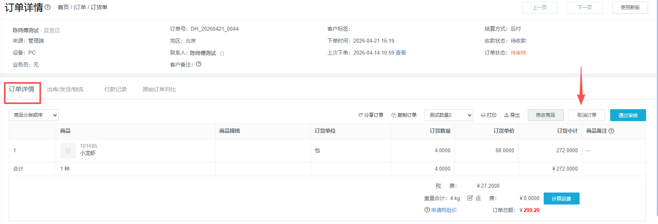The height and width of the screenshot is (224, 658).
Task: Click the customer name 陈师傅测试 at top
Action: point(26,30)
